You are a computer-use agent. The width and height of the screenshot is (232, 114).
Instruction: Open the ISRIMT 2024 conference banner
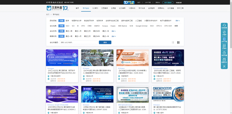coord(97,94)
